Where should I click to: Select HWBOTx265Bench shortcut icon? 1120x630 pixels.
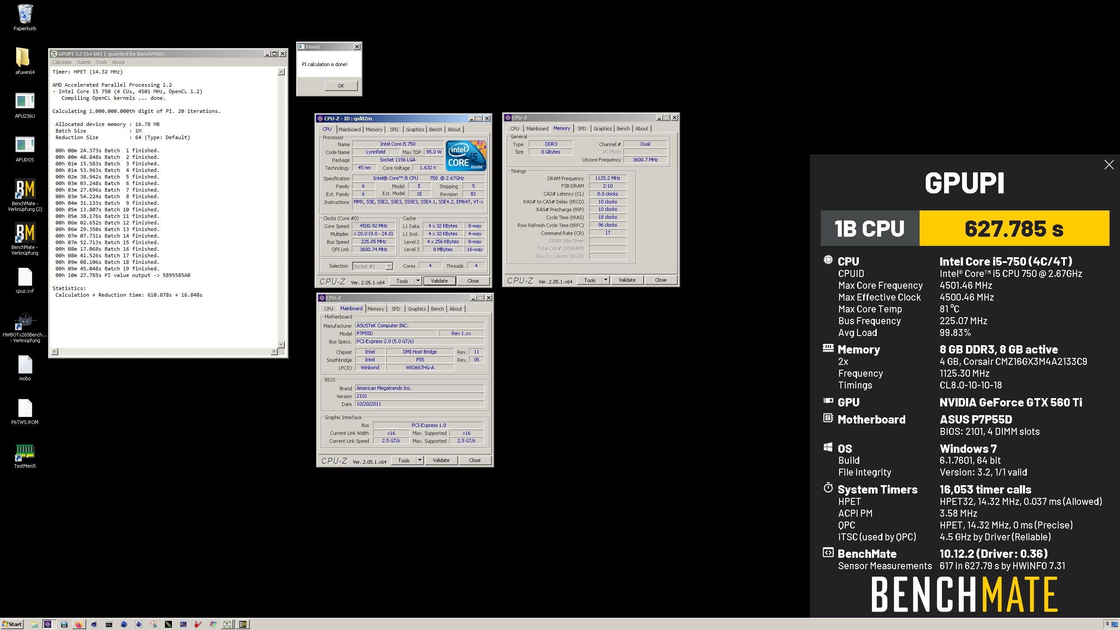(25, 327)
